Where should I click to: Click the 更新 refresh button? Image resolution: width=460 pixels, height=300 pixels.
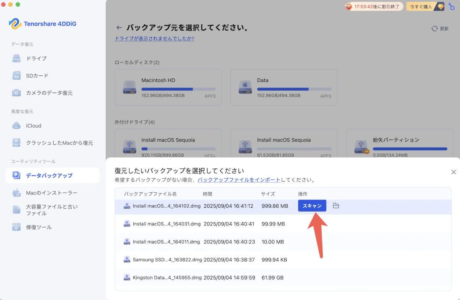[x=440, y=28]
